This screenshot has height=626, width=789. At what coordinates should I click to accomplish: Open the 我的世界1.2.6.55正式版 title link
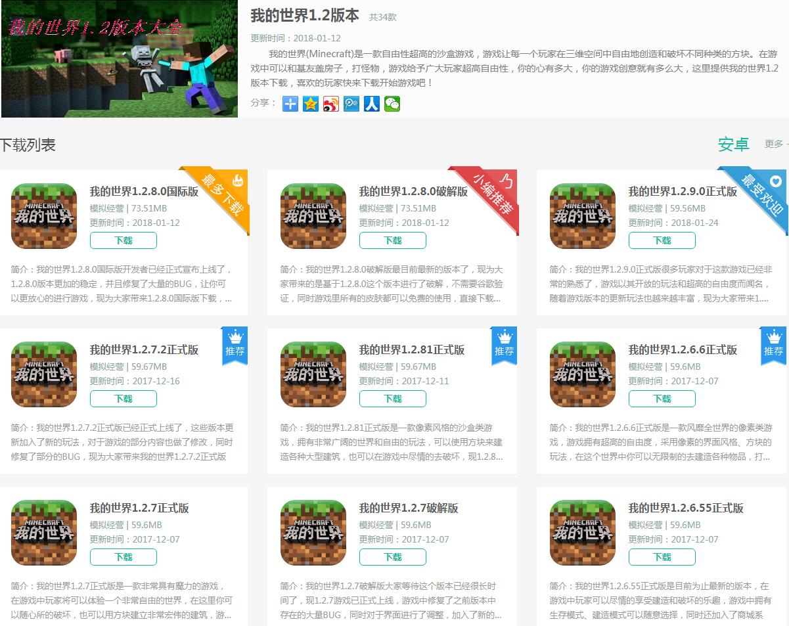click(686, 508)
